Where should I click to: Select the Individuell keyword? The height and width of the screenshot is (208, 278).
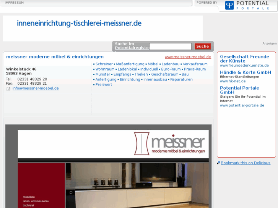[149, 69]
